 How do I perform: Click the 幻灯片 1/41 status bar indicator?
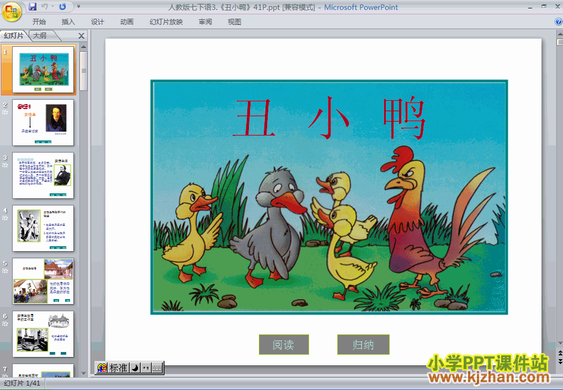click(22, 383)
